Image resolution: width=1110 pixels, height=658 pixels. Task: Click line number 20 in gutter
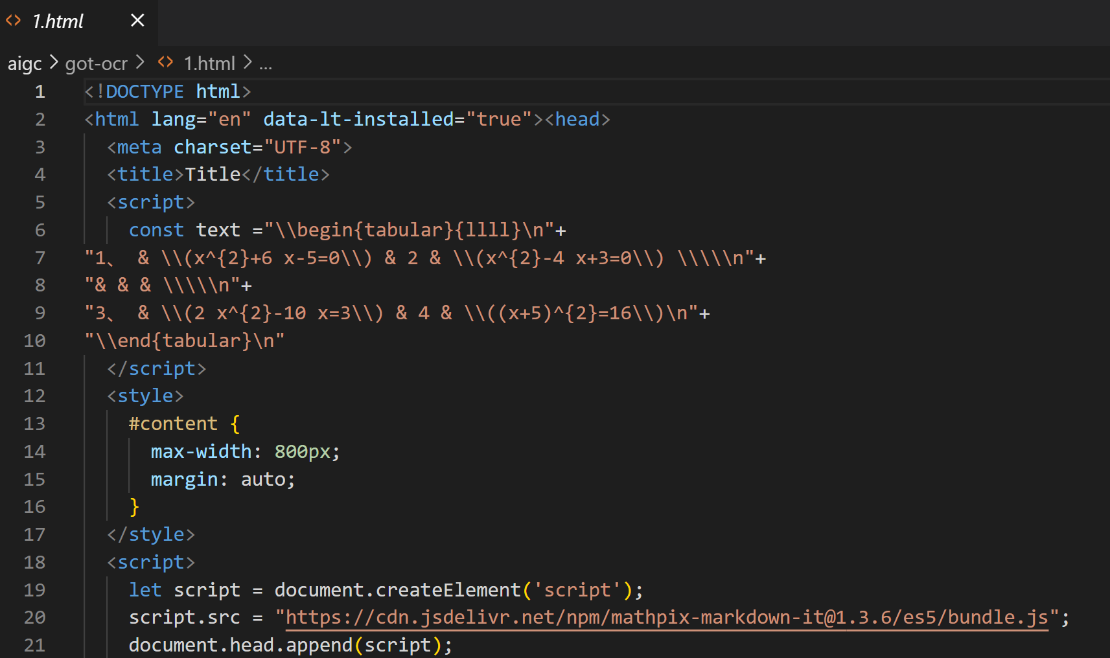pos(34,617)
